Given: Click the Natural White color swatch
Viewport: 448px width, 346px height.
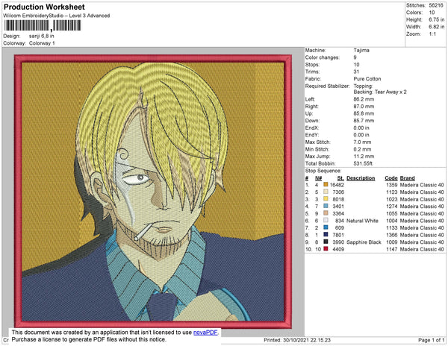Looking at the screenshot, I should pos(326,221).
